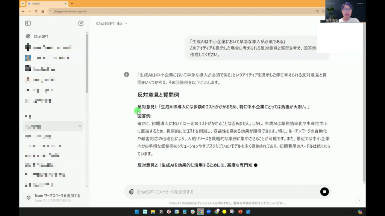This screenshot has height=216, width=385.
Task: Open the browser tab list dropdown
Action: (23, 3)
